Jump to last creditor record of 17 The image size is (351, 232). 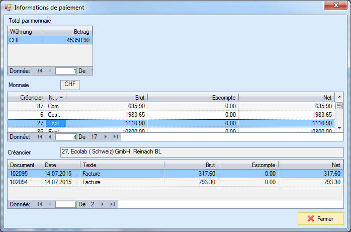[x=115, y=136]
